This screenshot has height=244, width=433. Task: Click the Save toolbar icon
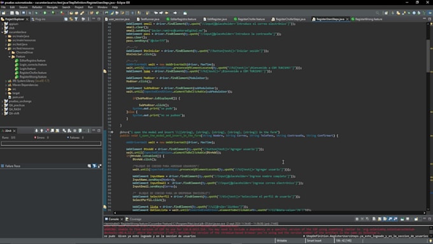(x=12, y=13)
